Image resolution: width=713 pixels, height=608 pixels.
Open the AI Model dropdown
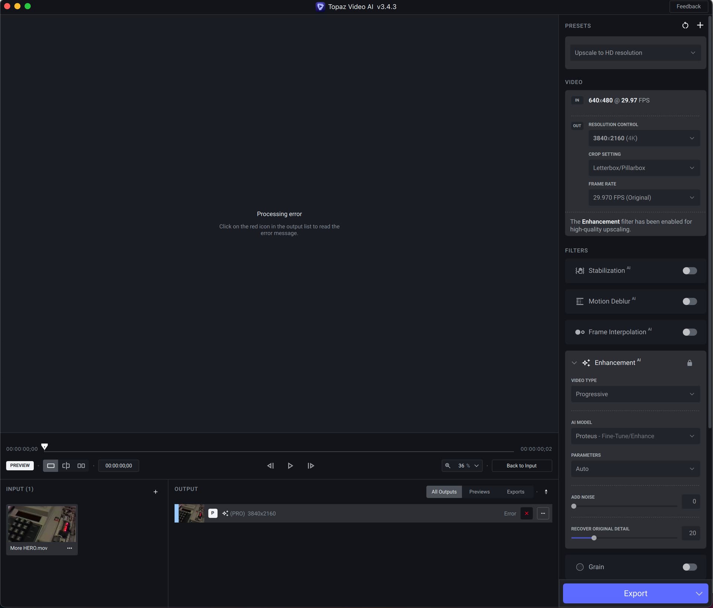tap(635, 436)
